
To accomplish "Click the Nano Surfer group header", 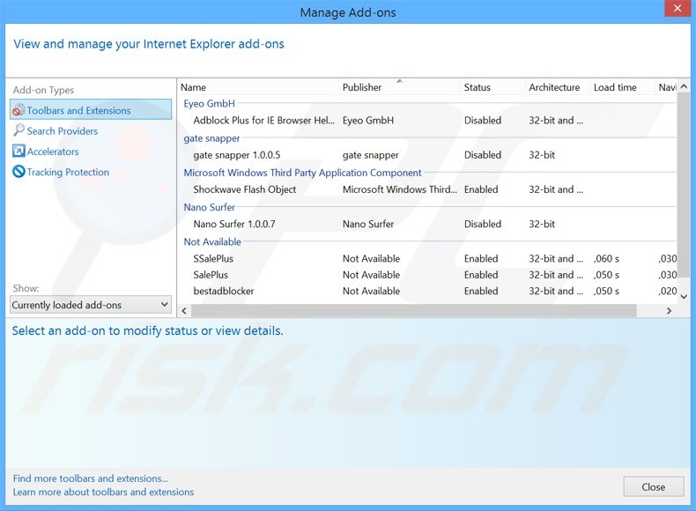I will click(209, 207).
